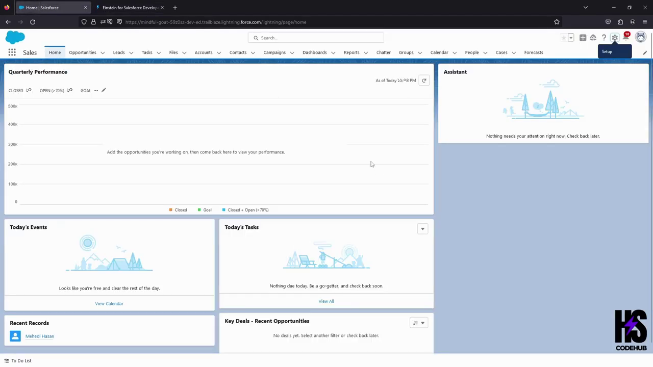Open the Help question mark icon
Viewport: 653px width, 367px height.
click(604, 38)
